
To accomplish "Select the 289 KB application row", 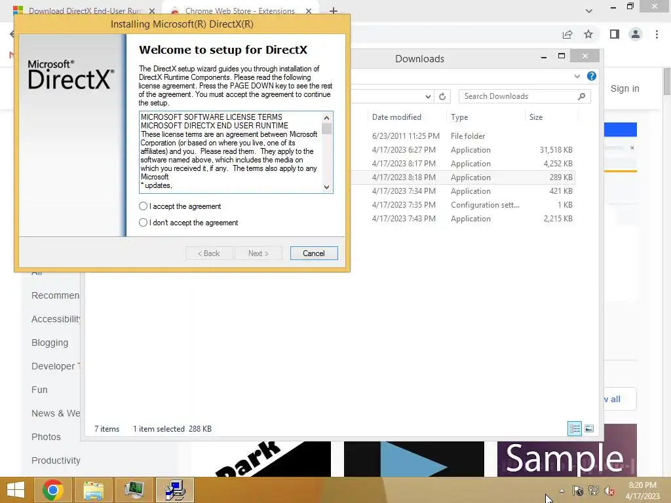I will pyautogui.click(x=462, y=177).
